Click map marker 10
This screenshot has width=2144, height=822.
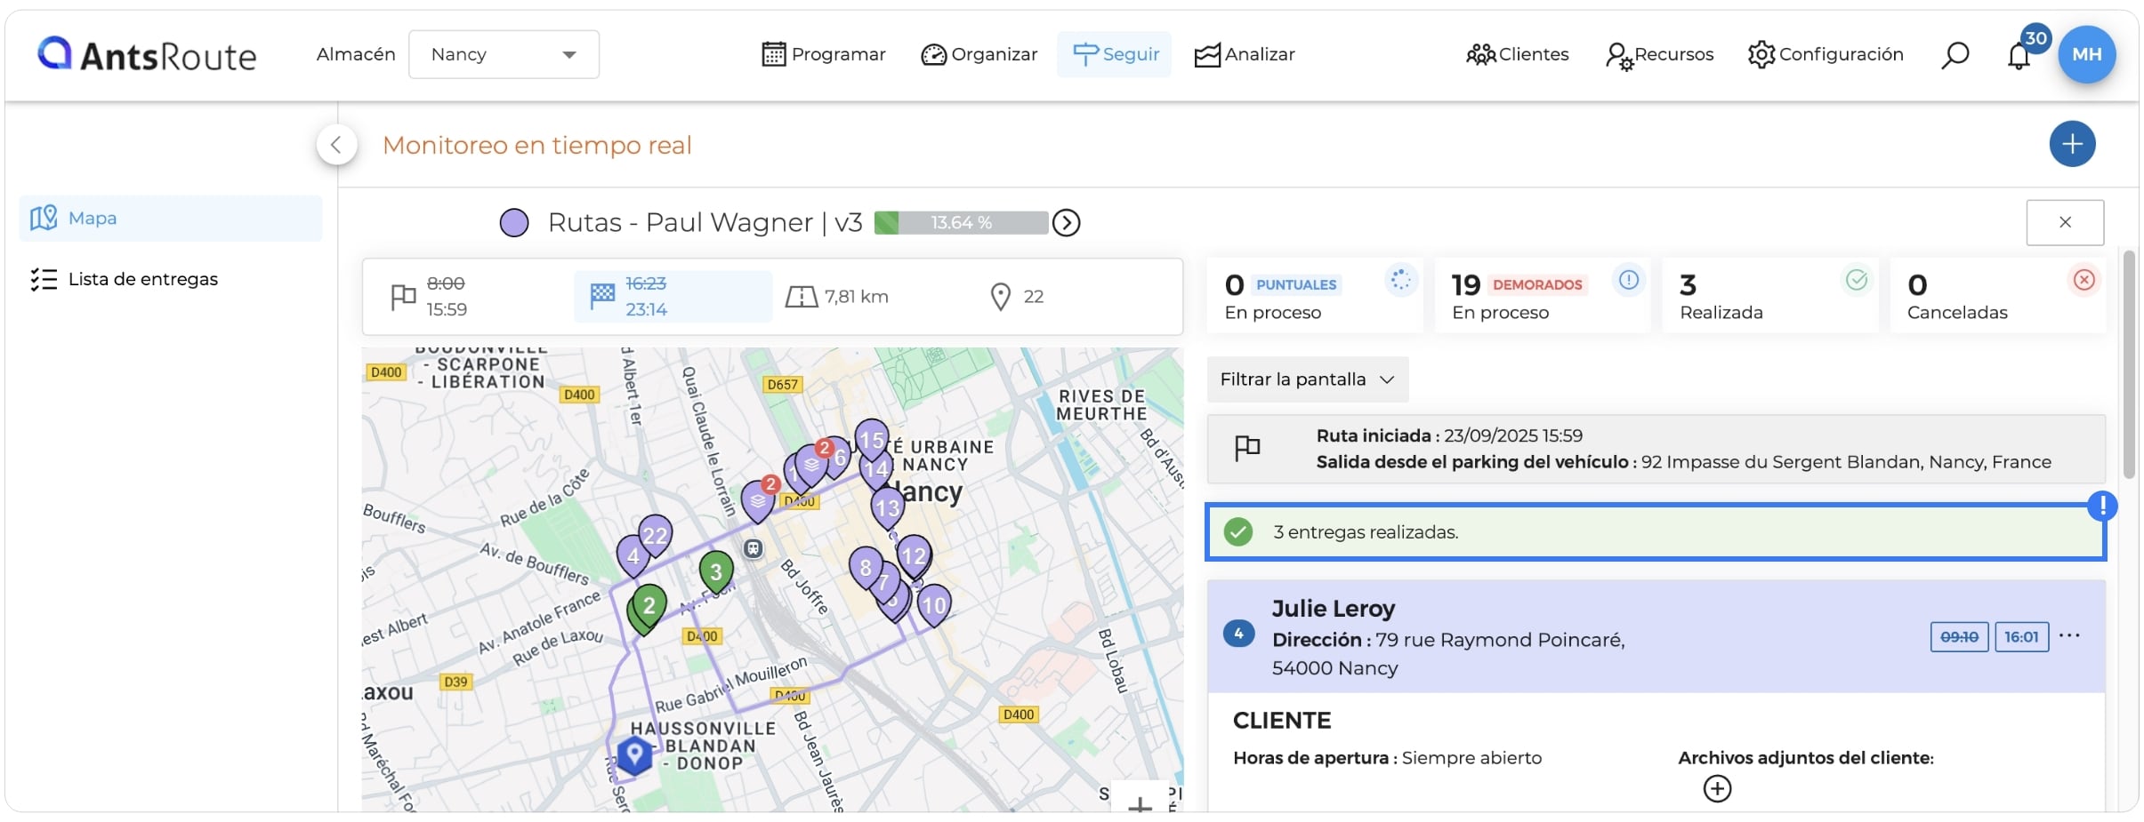tap(933, 605)
